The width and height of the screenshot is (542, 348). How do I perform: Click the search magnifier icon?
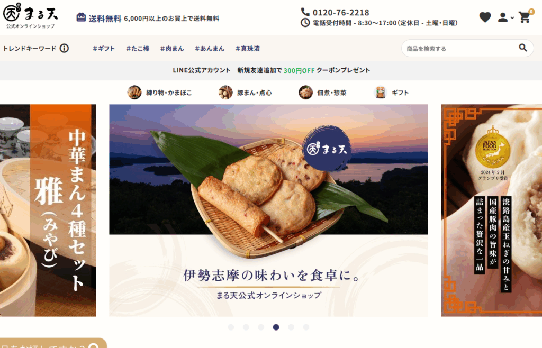(523, 48)
